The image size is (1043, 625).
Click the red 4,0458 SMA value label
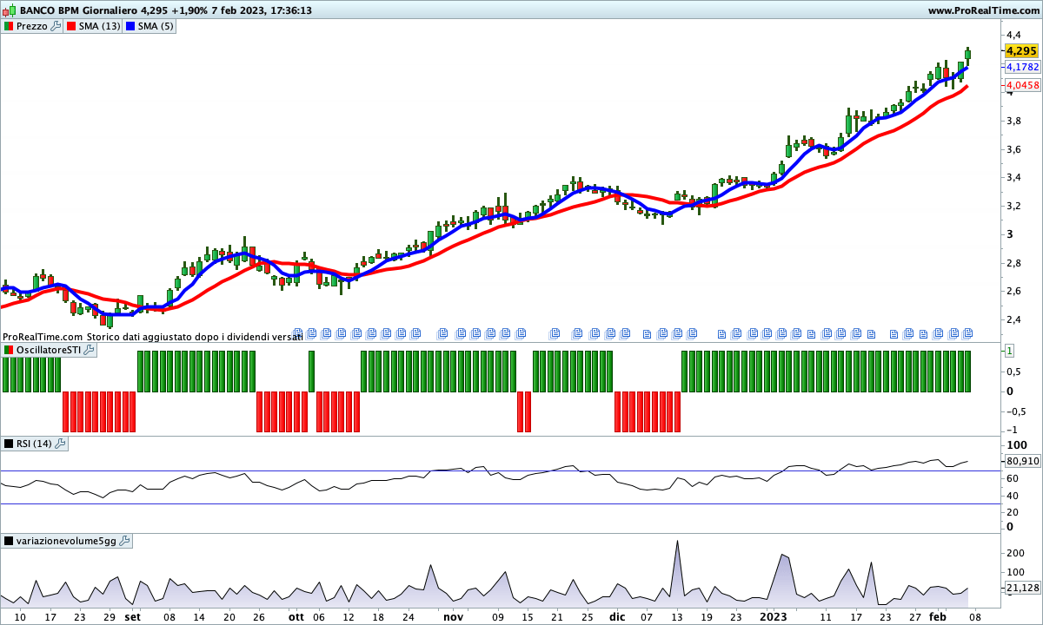tap(1023, 85)
